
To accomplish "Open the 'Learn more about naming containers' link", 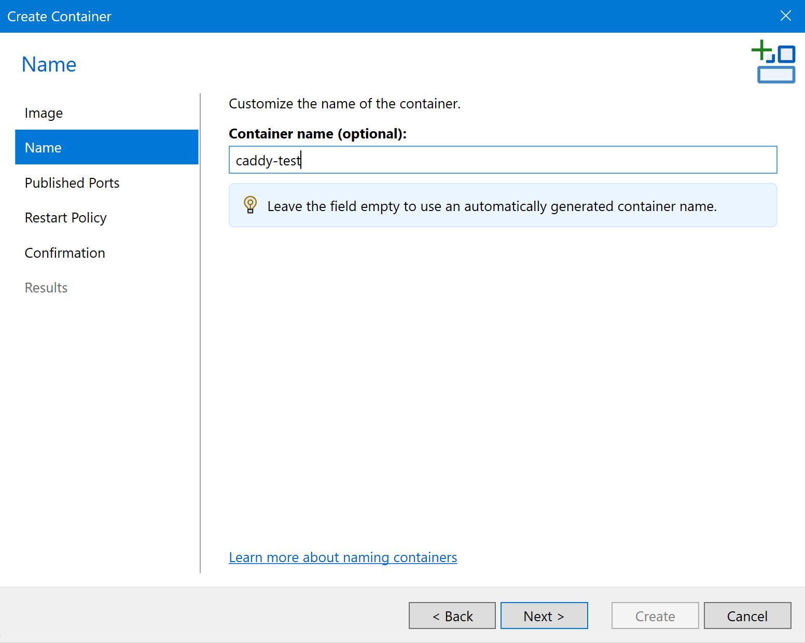I will pyautogui.click(x=343, y=557).
